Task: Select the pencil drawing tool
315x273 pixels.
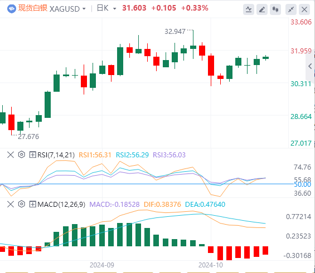Action: tap(262, 9)
